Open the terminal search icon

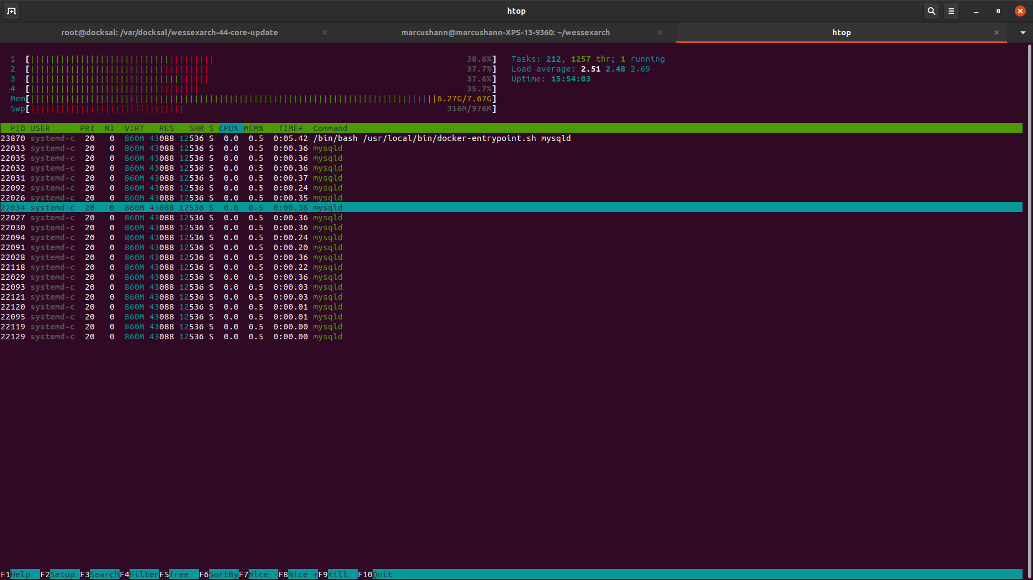931,11
